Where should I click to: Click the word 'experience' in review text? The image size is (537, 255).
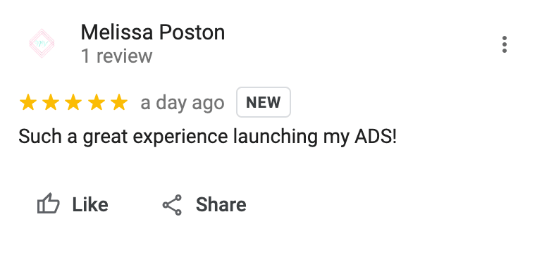180,137
